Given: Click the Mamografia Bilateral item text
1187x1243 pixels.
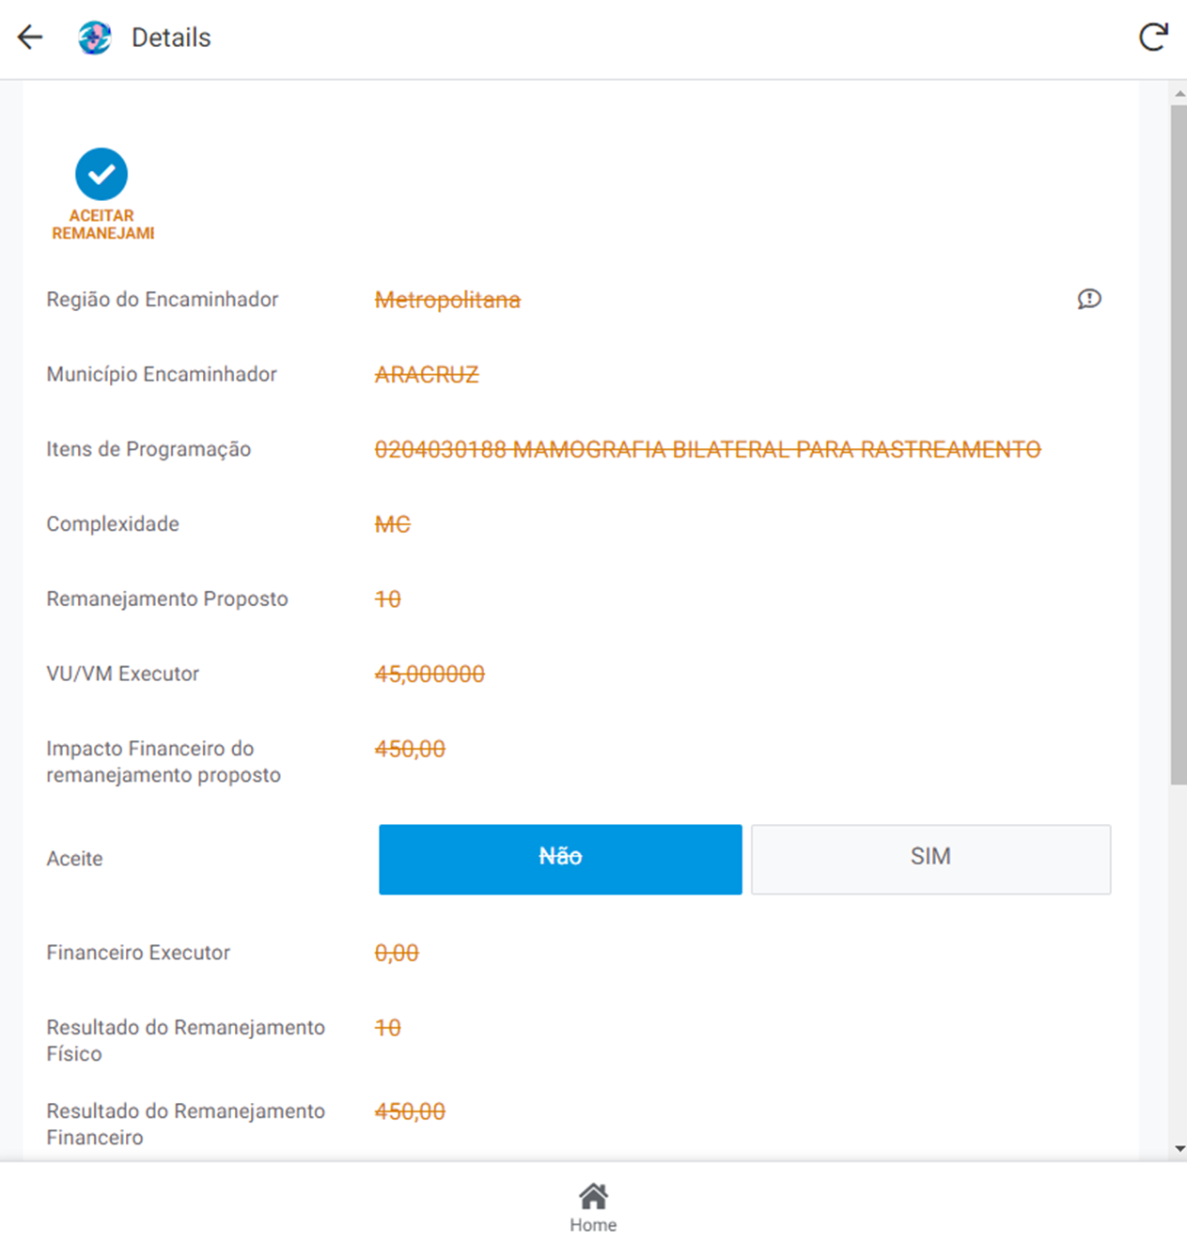Looking at the screenshot, I should coord(708,449).
